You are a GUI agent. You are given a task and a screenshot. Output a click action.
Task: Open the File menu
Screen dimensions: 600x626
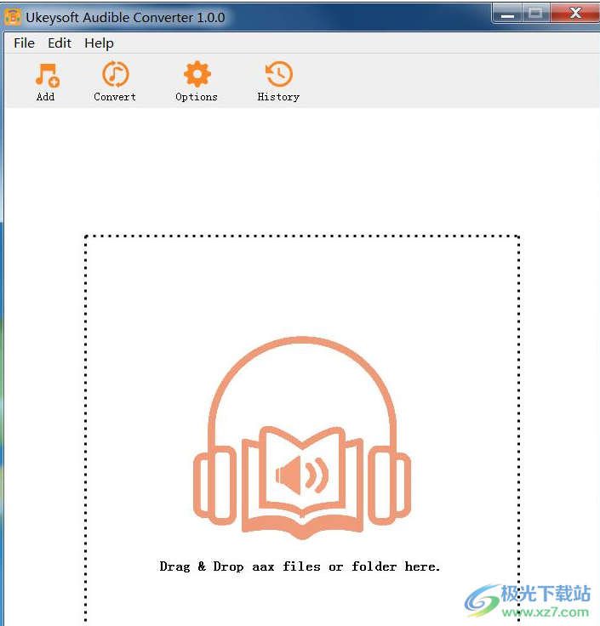[24, 43]
